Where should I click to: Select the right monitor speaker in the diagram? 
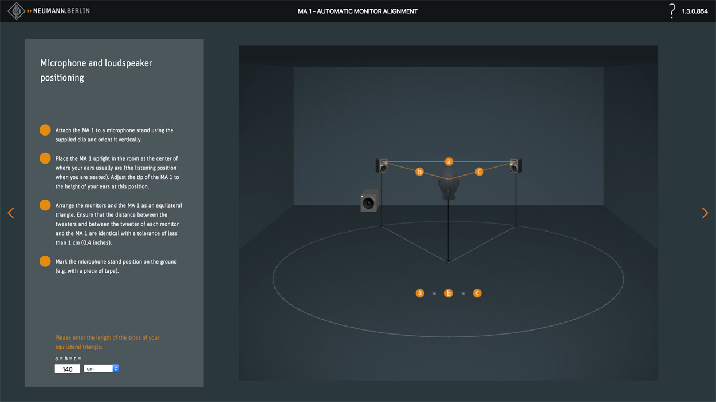pos(515,166)
